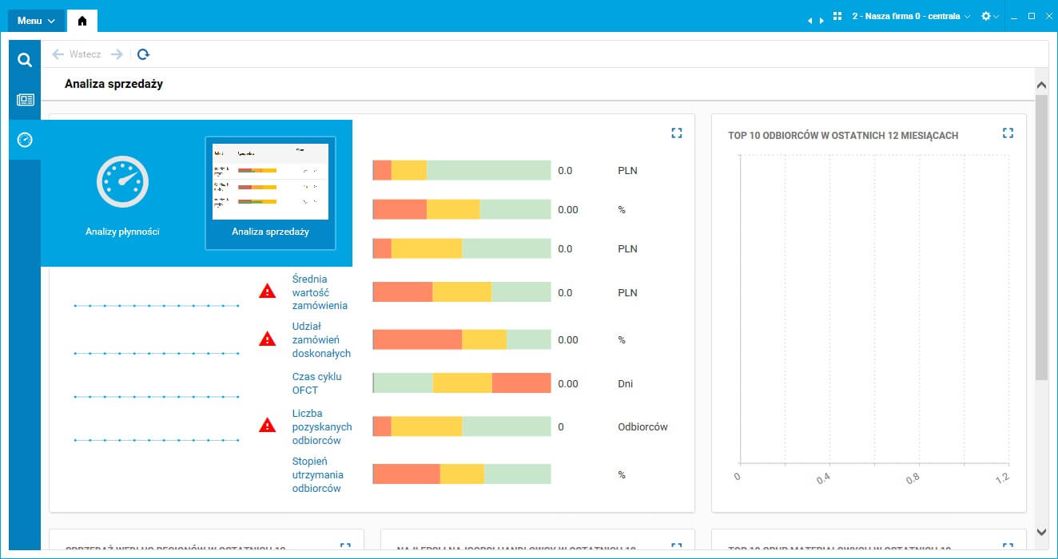Click the Dni unit of Czas cyklu OFCT
Image resolution: width=1058 pixels, height=559 pixels.
click(625, 383)
